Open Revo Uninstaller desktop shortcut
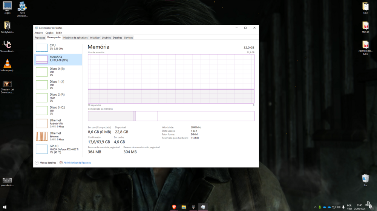This screenshot has height=211, width=377. point(22,8)
